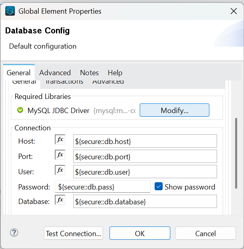Image resolution: width=244 pixels, height=249 pixels.
Task: Focus the Password input field
Action: [x=102, y=187]
